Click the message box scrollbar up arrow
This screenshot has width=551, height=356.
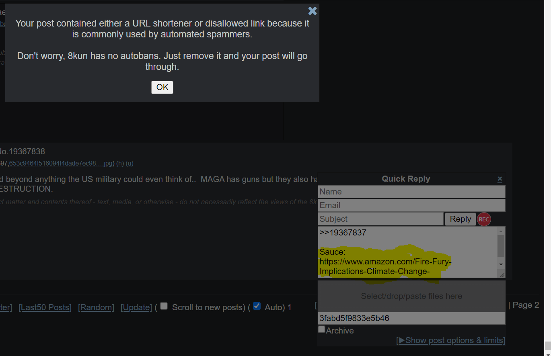[501, 231]
